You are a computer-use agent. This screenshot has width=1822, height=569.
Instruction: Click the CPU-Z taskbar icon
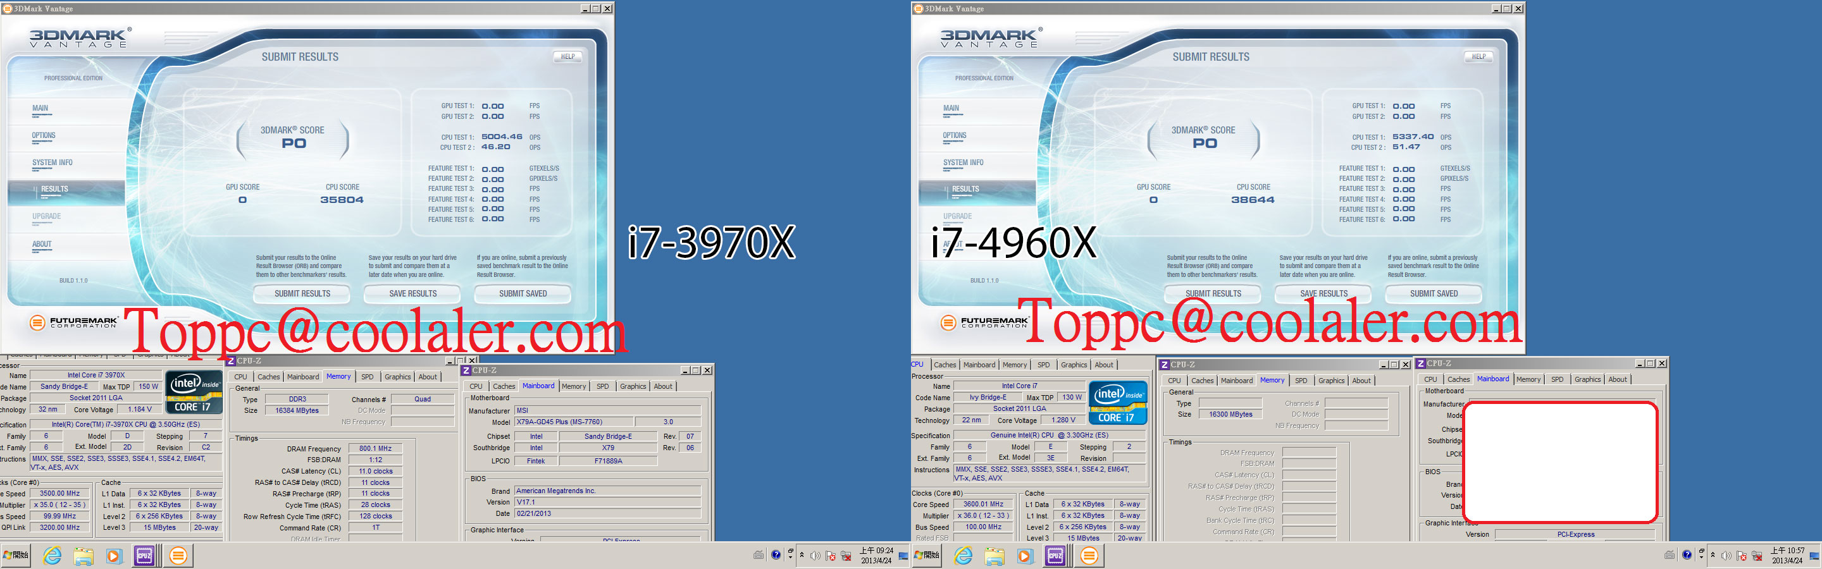pos(145,556)
